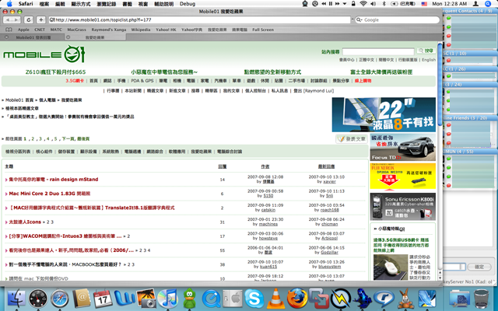Screen dimensions: 498x311
Task: Click the 22 inch LCD banner ad
Action: point(384,114)
